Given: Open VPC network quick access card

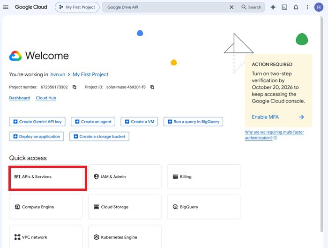Looking at the screenshot, I should click(46, 237).
